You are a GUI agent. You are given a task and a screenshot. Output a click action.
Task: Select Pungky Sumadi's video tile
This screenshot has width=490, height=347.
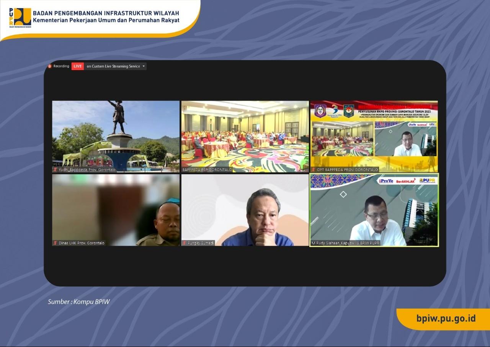pos(245,210)
